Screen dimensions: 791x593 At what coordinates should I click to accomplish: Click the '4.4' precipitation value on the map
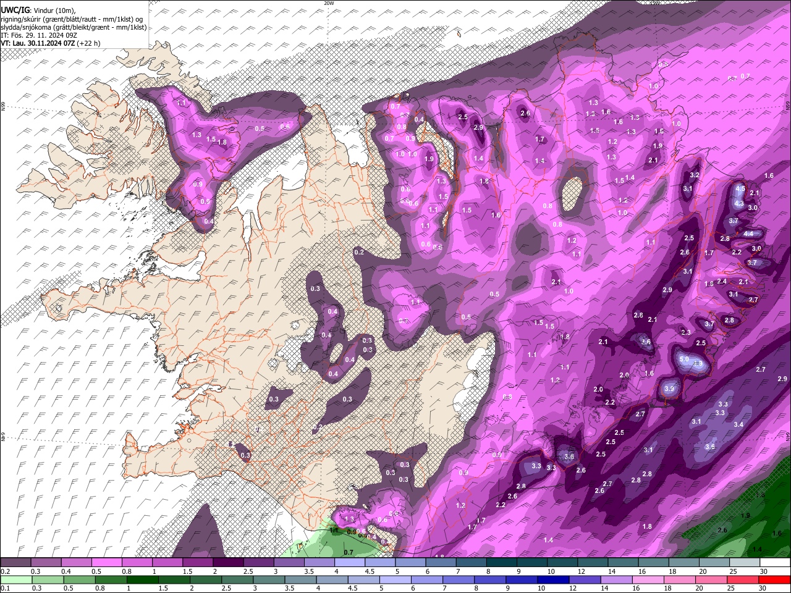click(x=748, y=234)
